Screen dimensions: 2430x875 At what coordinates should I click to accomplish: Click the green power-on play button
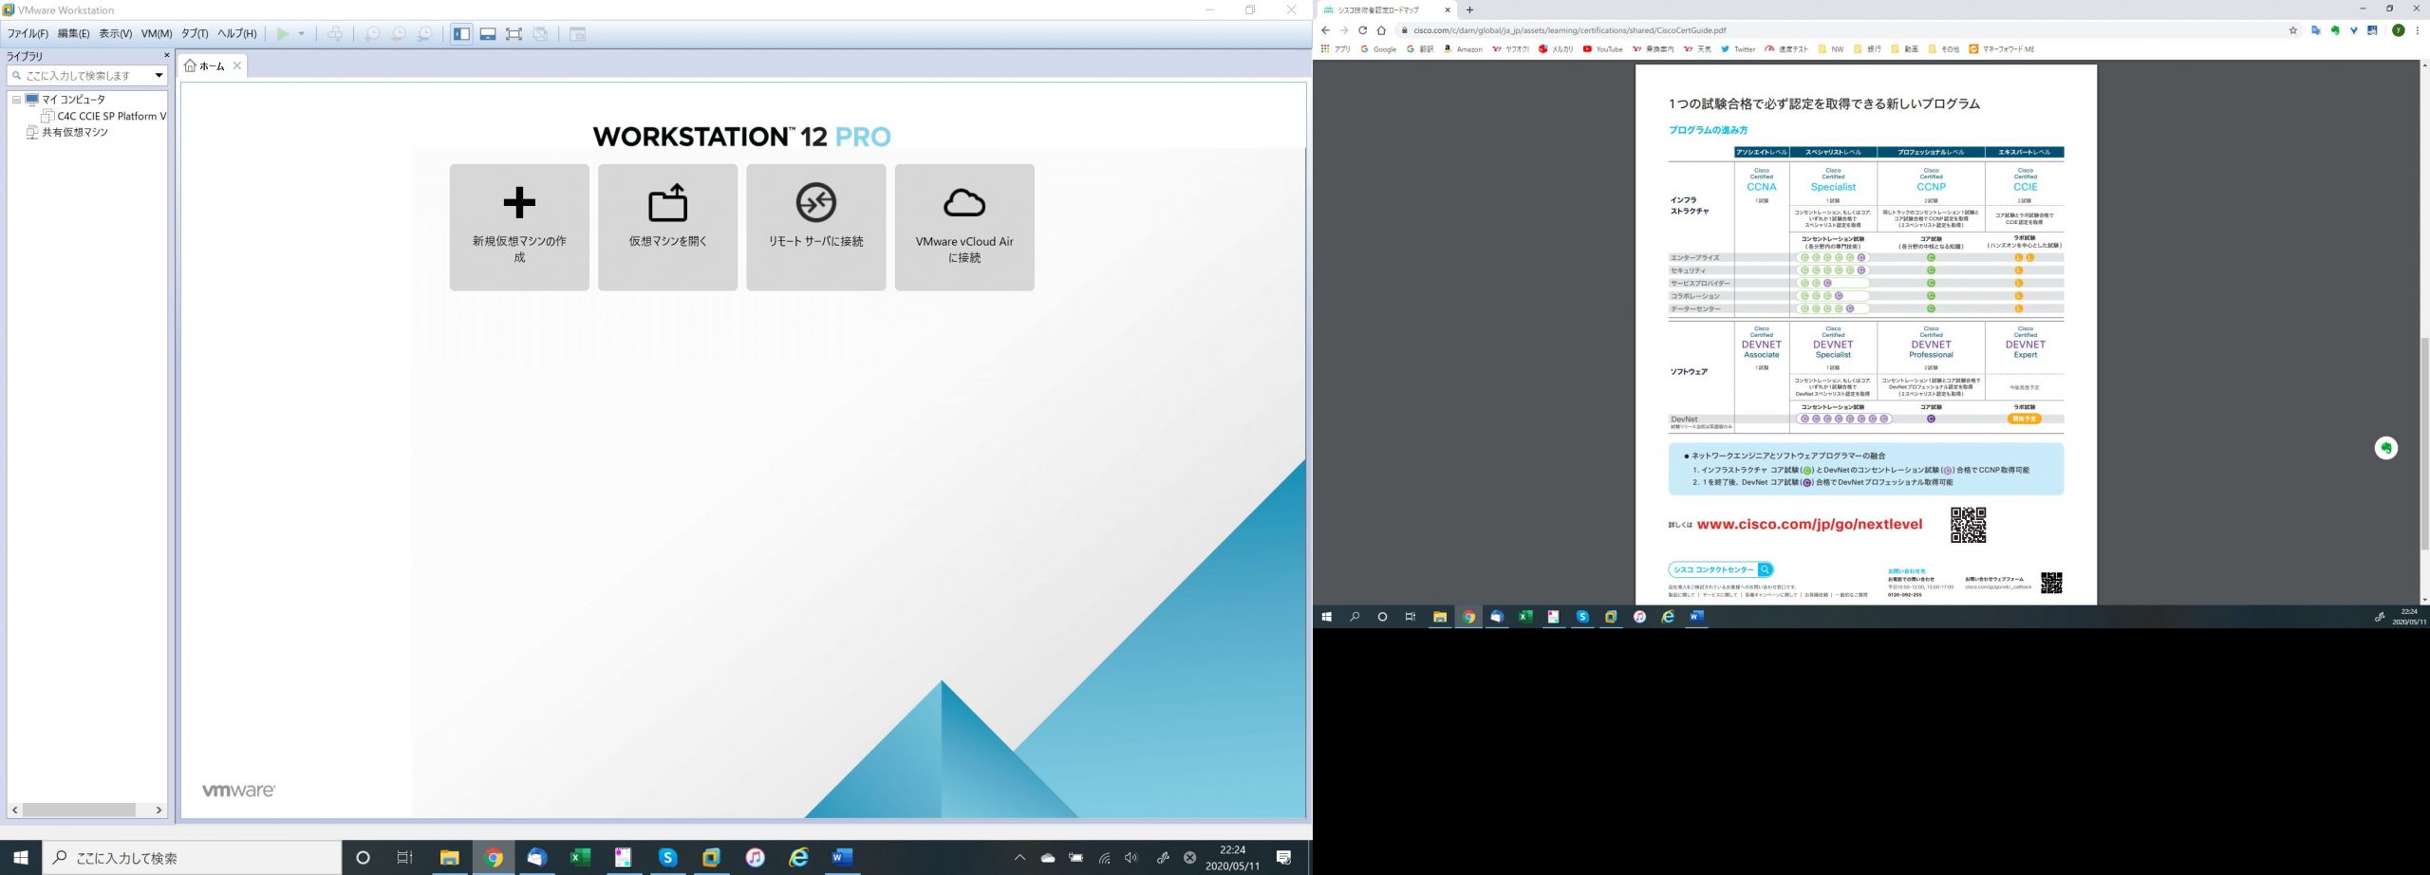[282, 34]
